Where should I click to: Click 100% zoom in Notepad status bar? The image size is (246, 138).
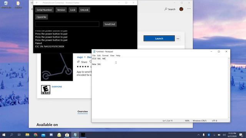pos(187,121)
